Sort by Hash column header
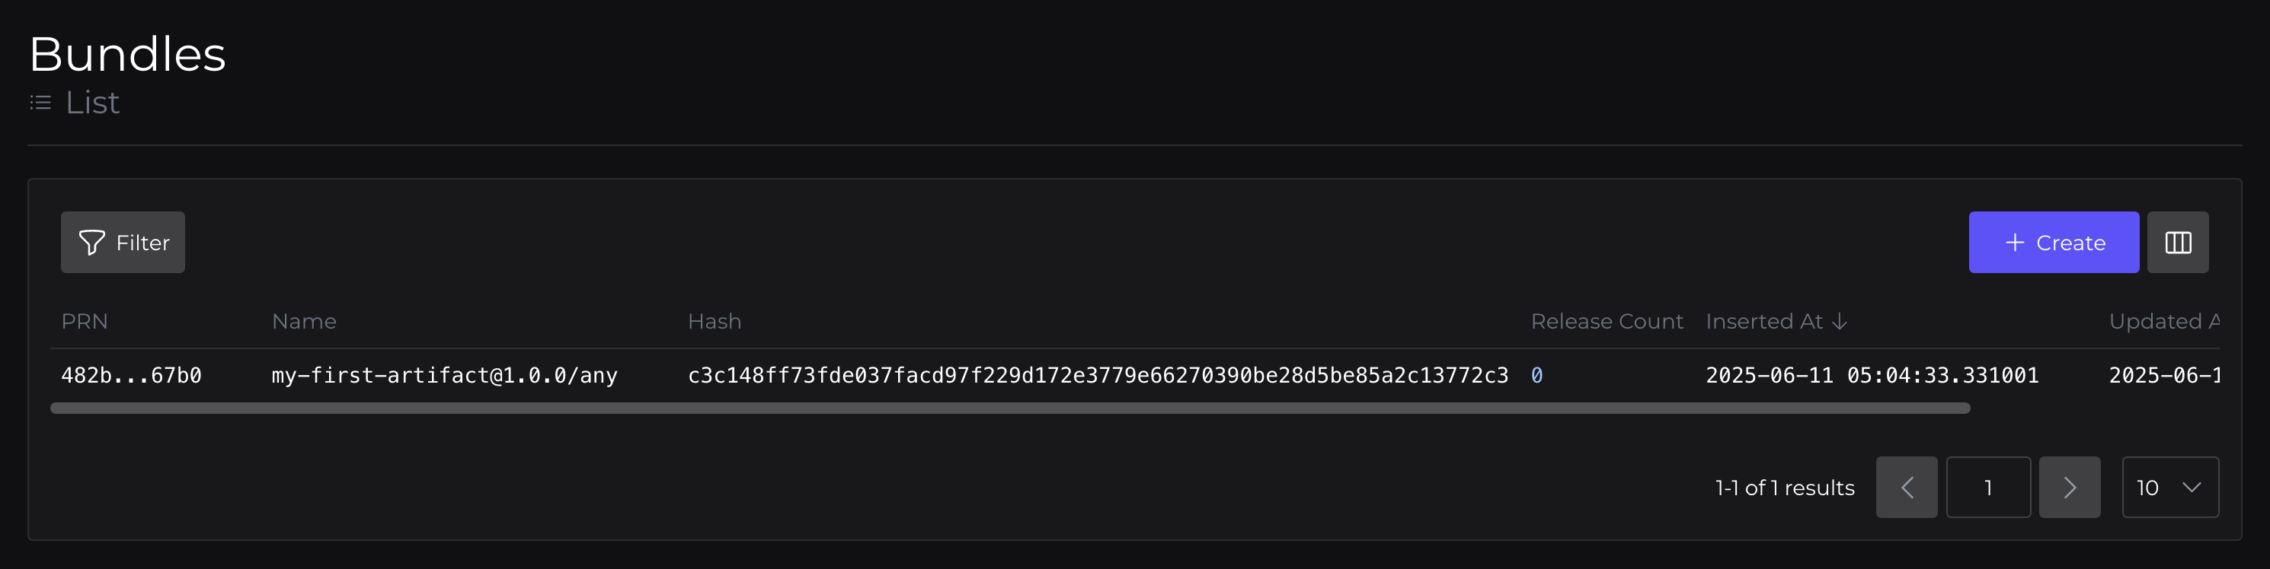The width and height of the screenshot is (2270, 569). pos(714,322)
